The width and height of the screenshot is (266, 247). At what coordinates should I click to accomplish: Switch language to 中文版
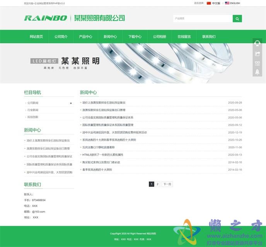click(216, 3)
